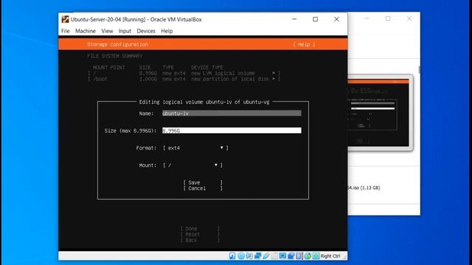This screenshot has width=472, height=265.
Task: Maximize the background VirtualBox Manager window
Action: (x=388, y=18)
